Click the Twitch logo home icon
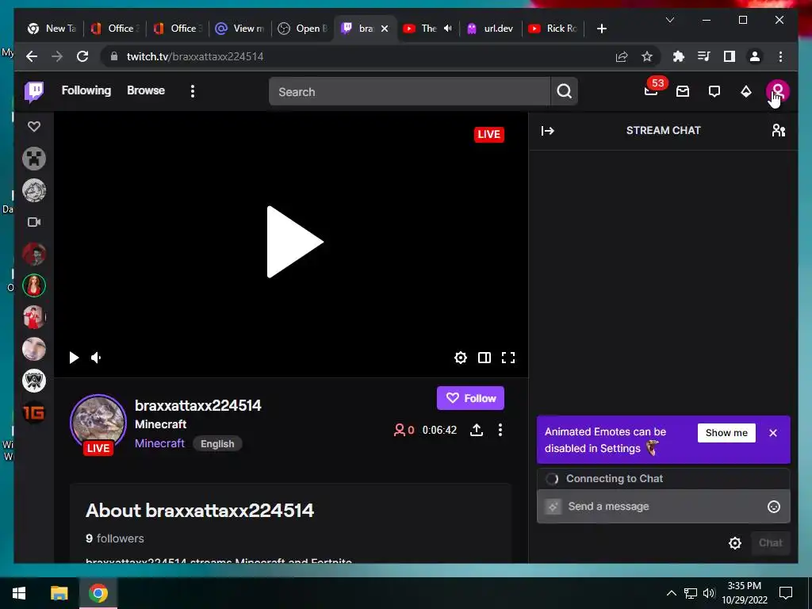Screen dimensions: 812x609 (34, 92)
